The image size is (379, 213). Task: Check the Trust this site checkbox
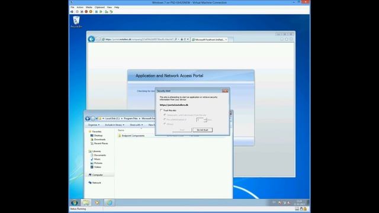click(x=161, y=111)
